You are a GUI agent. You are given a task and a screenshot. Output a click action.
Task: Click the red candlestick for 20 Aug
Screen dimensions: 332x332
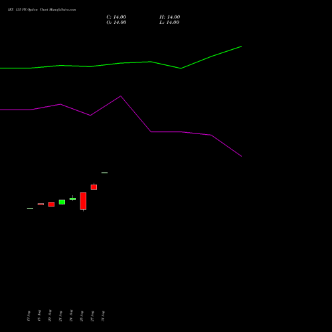tap(51, 204)
